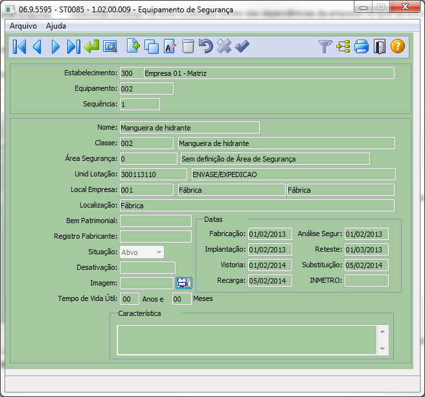The width and height of the screenshot is (425, 397).
Task: Click the Fabricação date field
Action: [x=270, y=234]
